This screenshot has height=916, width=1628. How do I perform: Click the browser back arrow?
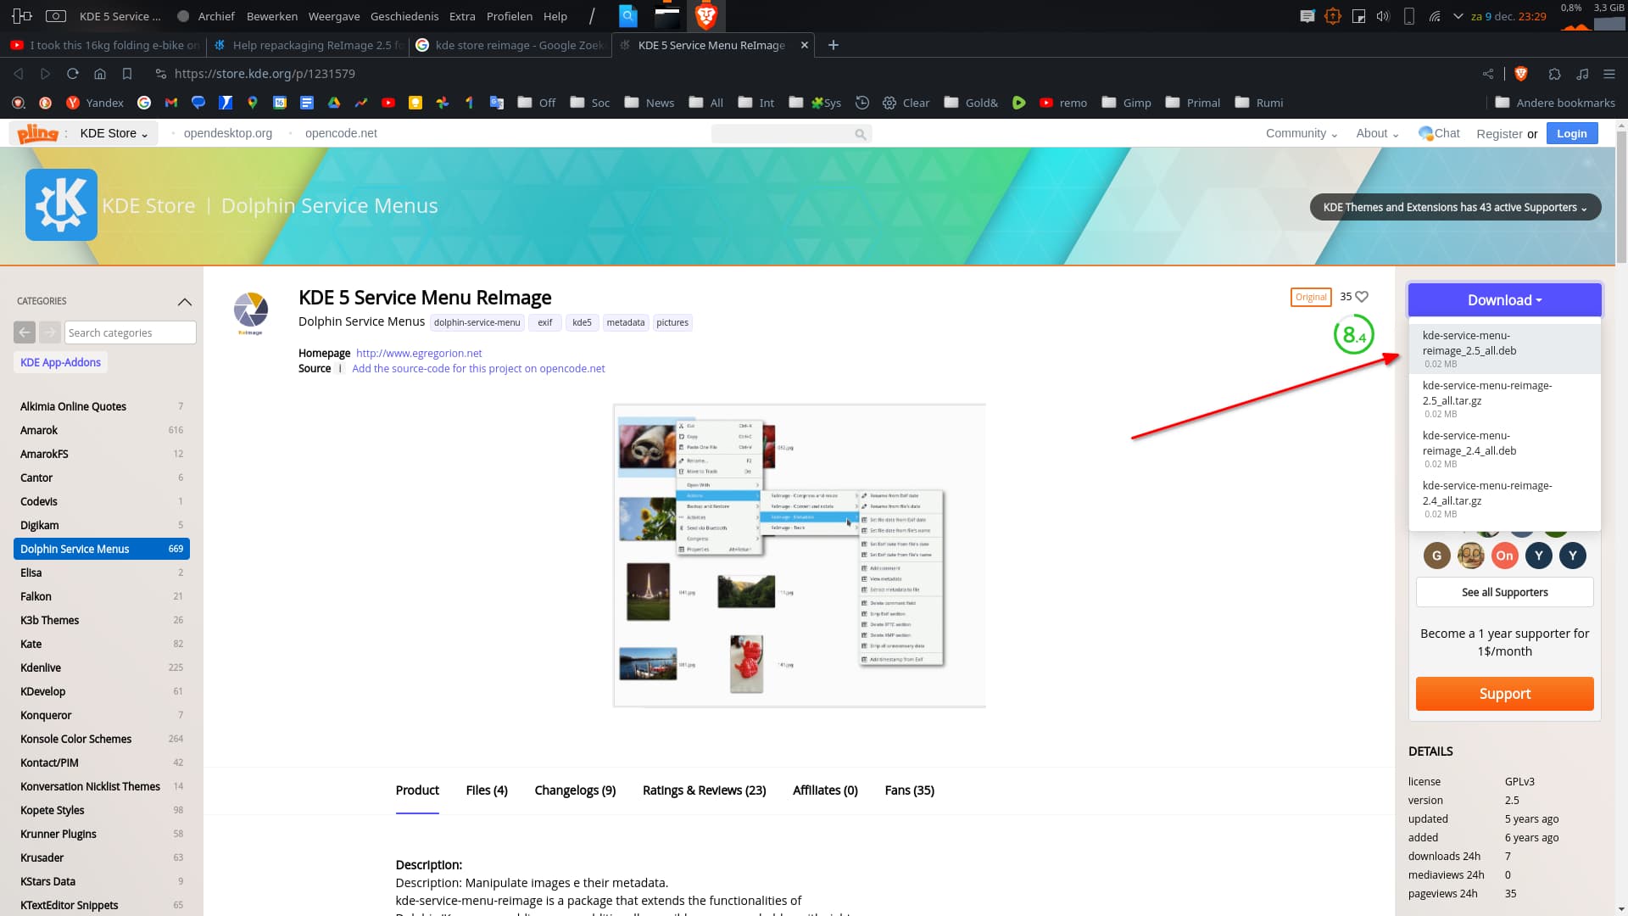19,74
